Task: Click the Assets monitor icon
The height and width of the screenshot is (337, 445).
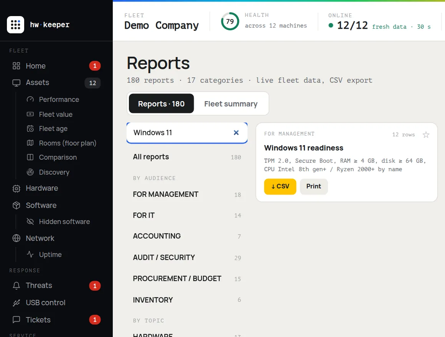Action: coord(16,83)
